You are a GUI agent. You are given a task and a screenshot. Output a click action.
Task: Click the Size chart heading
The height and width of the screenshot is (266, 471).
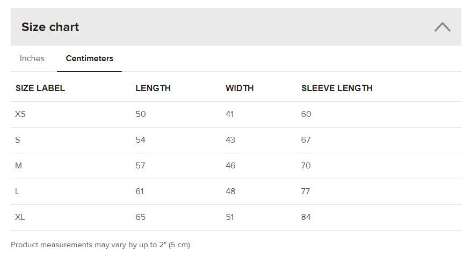(50, 27)
